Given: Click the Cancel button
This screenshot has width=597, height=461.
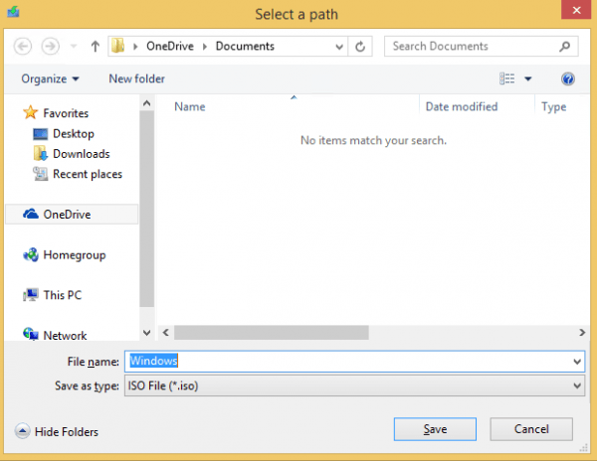Looking at the screenshot, I should click(x=531, y=429).
